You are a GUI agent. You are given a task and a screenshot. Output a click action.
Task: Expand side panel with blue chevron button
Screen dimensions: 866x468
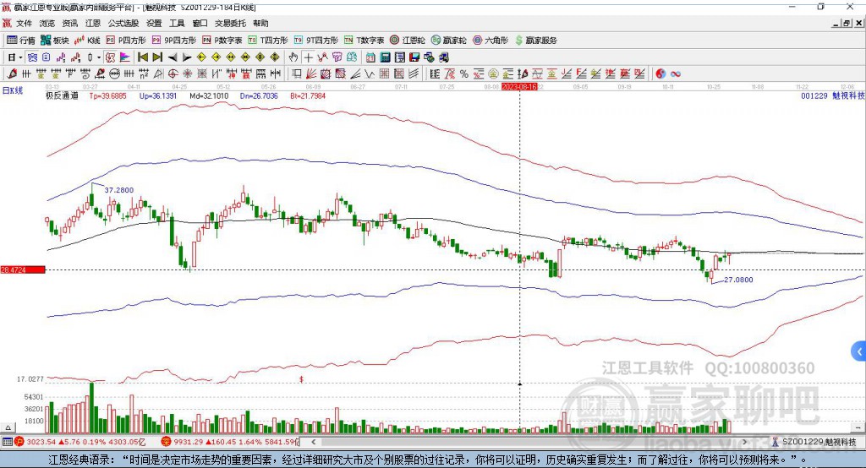tap(858, 351)
